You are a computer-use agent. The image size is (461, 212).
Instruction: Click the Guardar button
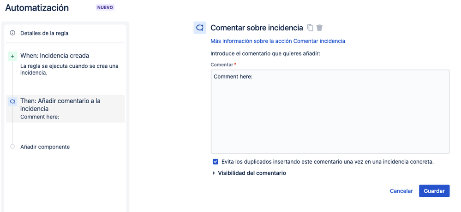tap(434, 191)
